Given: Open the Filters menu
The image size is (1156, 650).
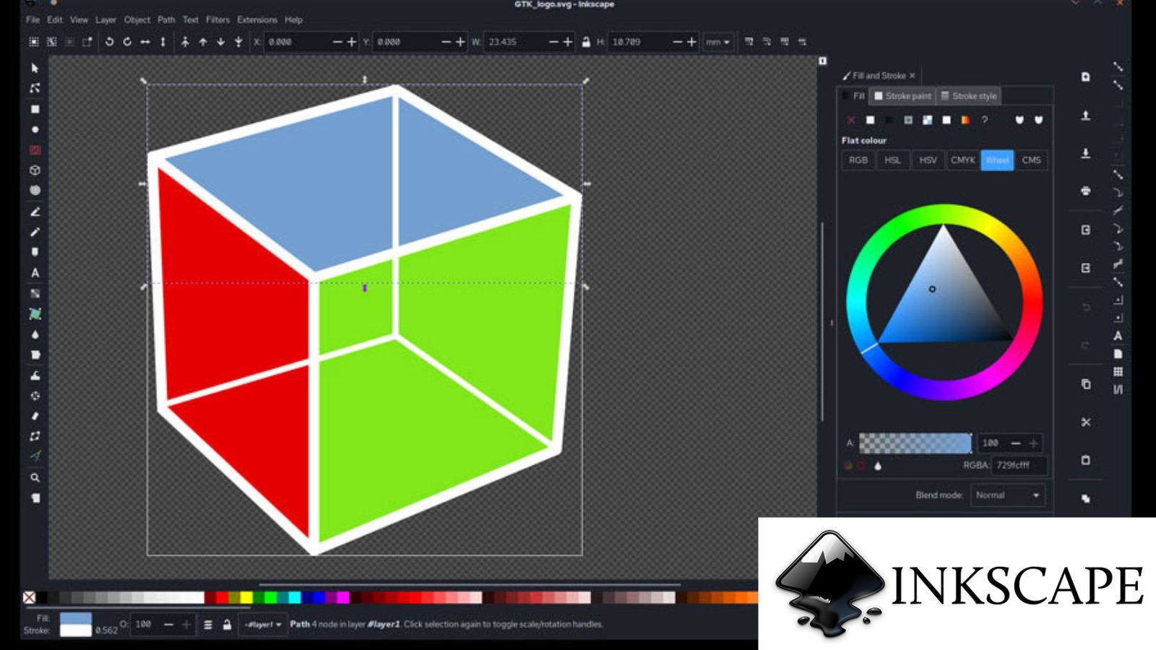Looking at the screenshot, I should pos(217,19).
